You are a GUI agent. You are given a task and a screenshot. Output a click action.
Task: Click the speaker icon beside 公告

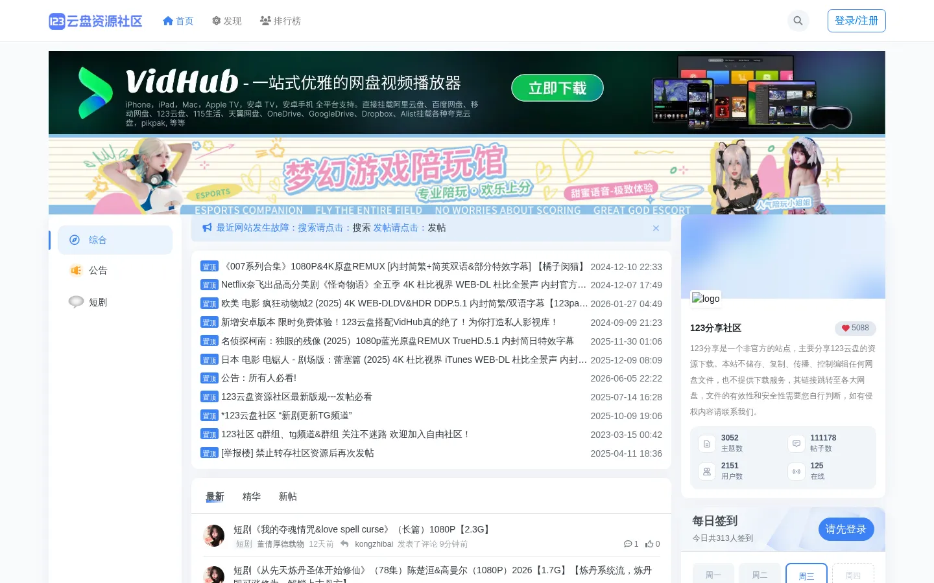click(x=76, y=270)
